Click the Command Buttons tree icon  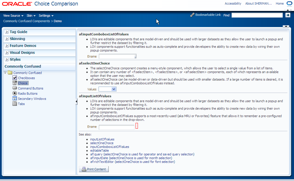point(15,88)
